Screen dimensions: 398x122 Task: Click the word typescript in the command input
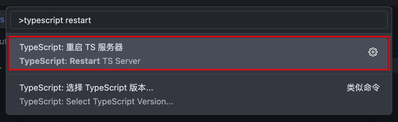click(43, 21)
